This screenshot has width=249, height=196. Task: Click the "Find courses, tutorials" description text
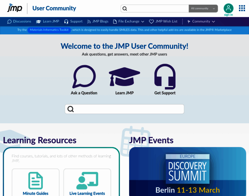[61, 158]
